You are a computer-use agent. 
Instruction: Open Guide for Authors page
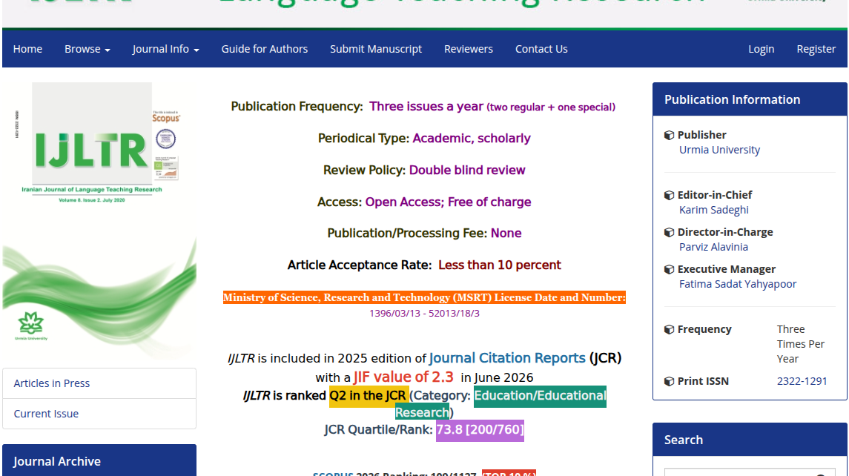[x=264, y=49]
